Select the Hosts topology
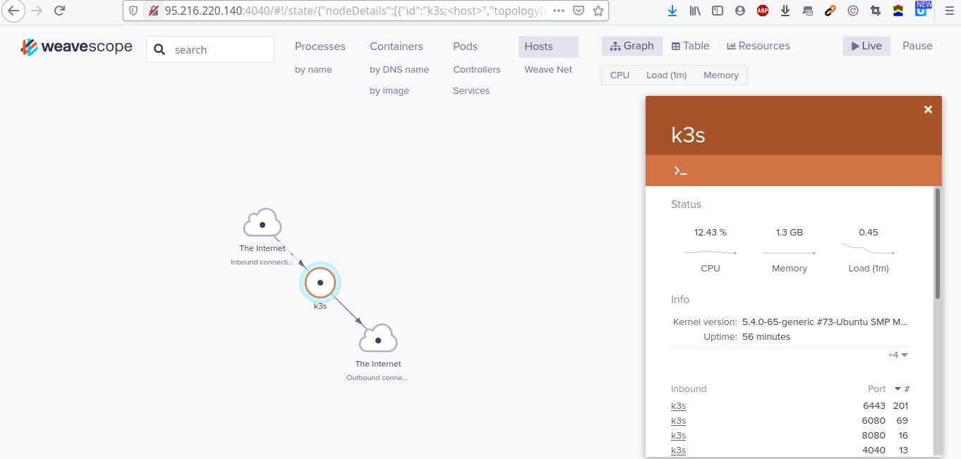This screenshot has width=961, height=459. click(x=548, y=47)
